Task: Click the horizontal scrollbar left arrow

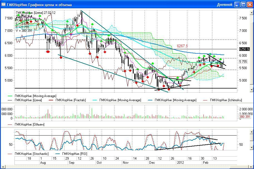Action: [x=2, y=167]
